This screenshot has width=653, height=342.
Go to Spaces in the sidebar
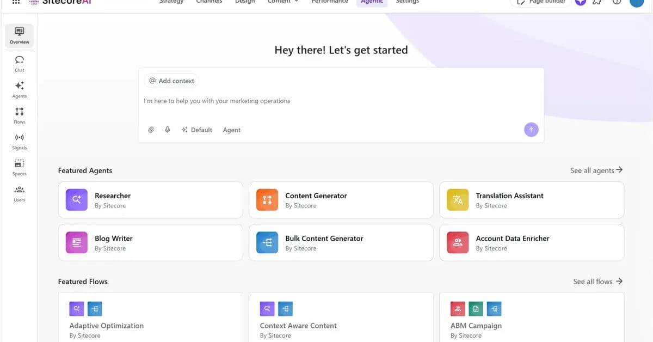[20, 167]
